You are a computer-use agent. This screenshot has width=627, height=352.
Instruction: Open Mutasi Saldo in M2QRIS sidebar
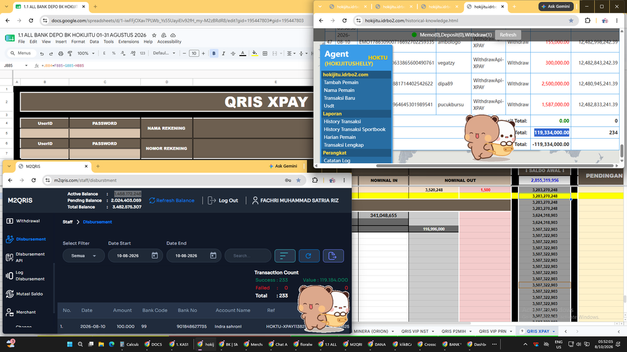pyautogui.click(x=24, y=294)
